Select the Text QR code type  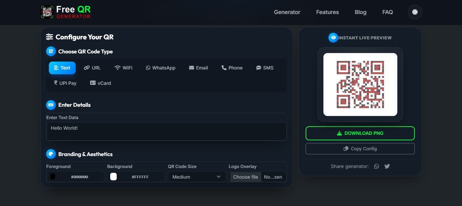click(x=62, y=68)
